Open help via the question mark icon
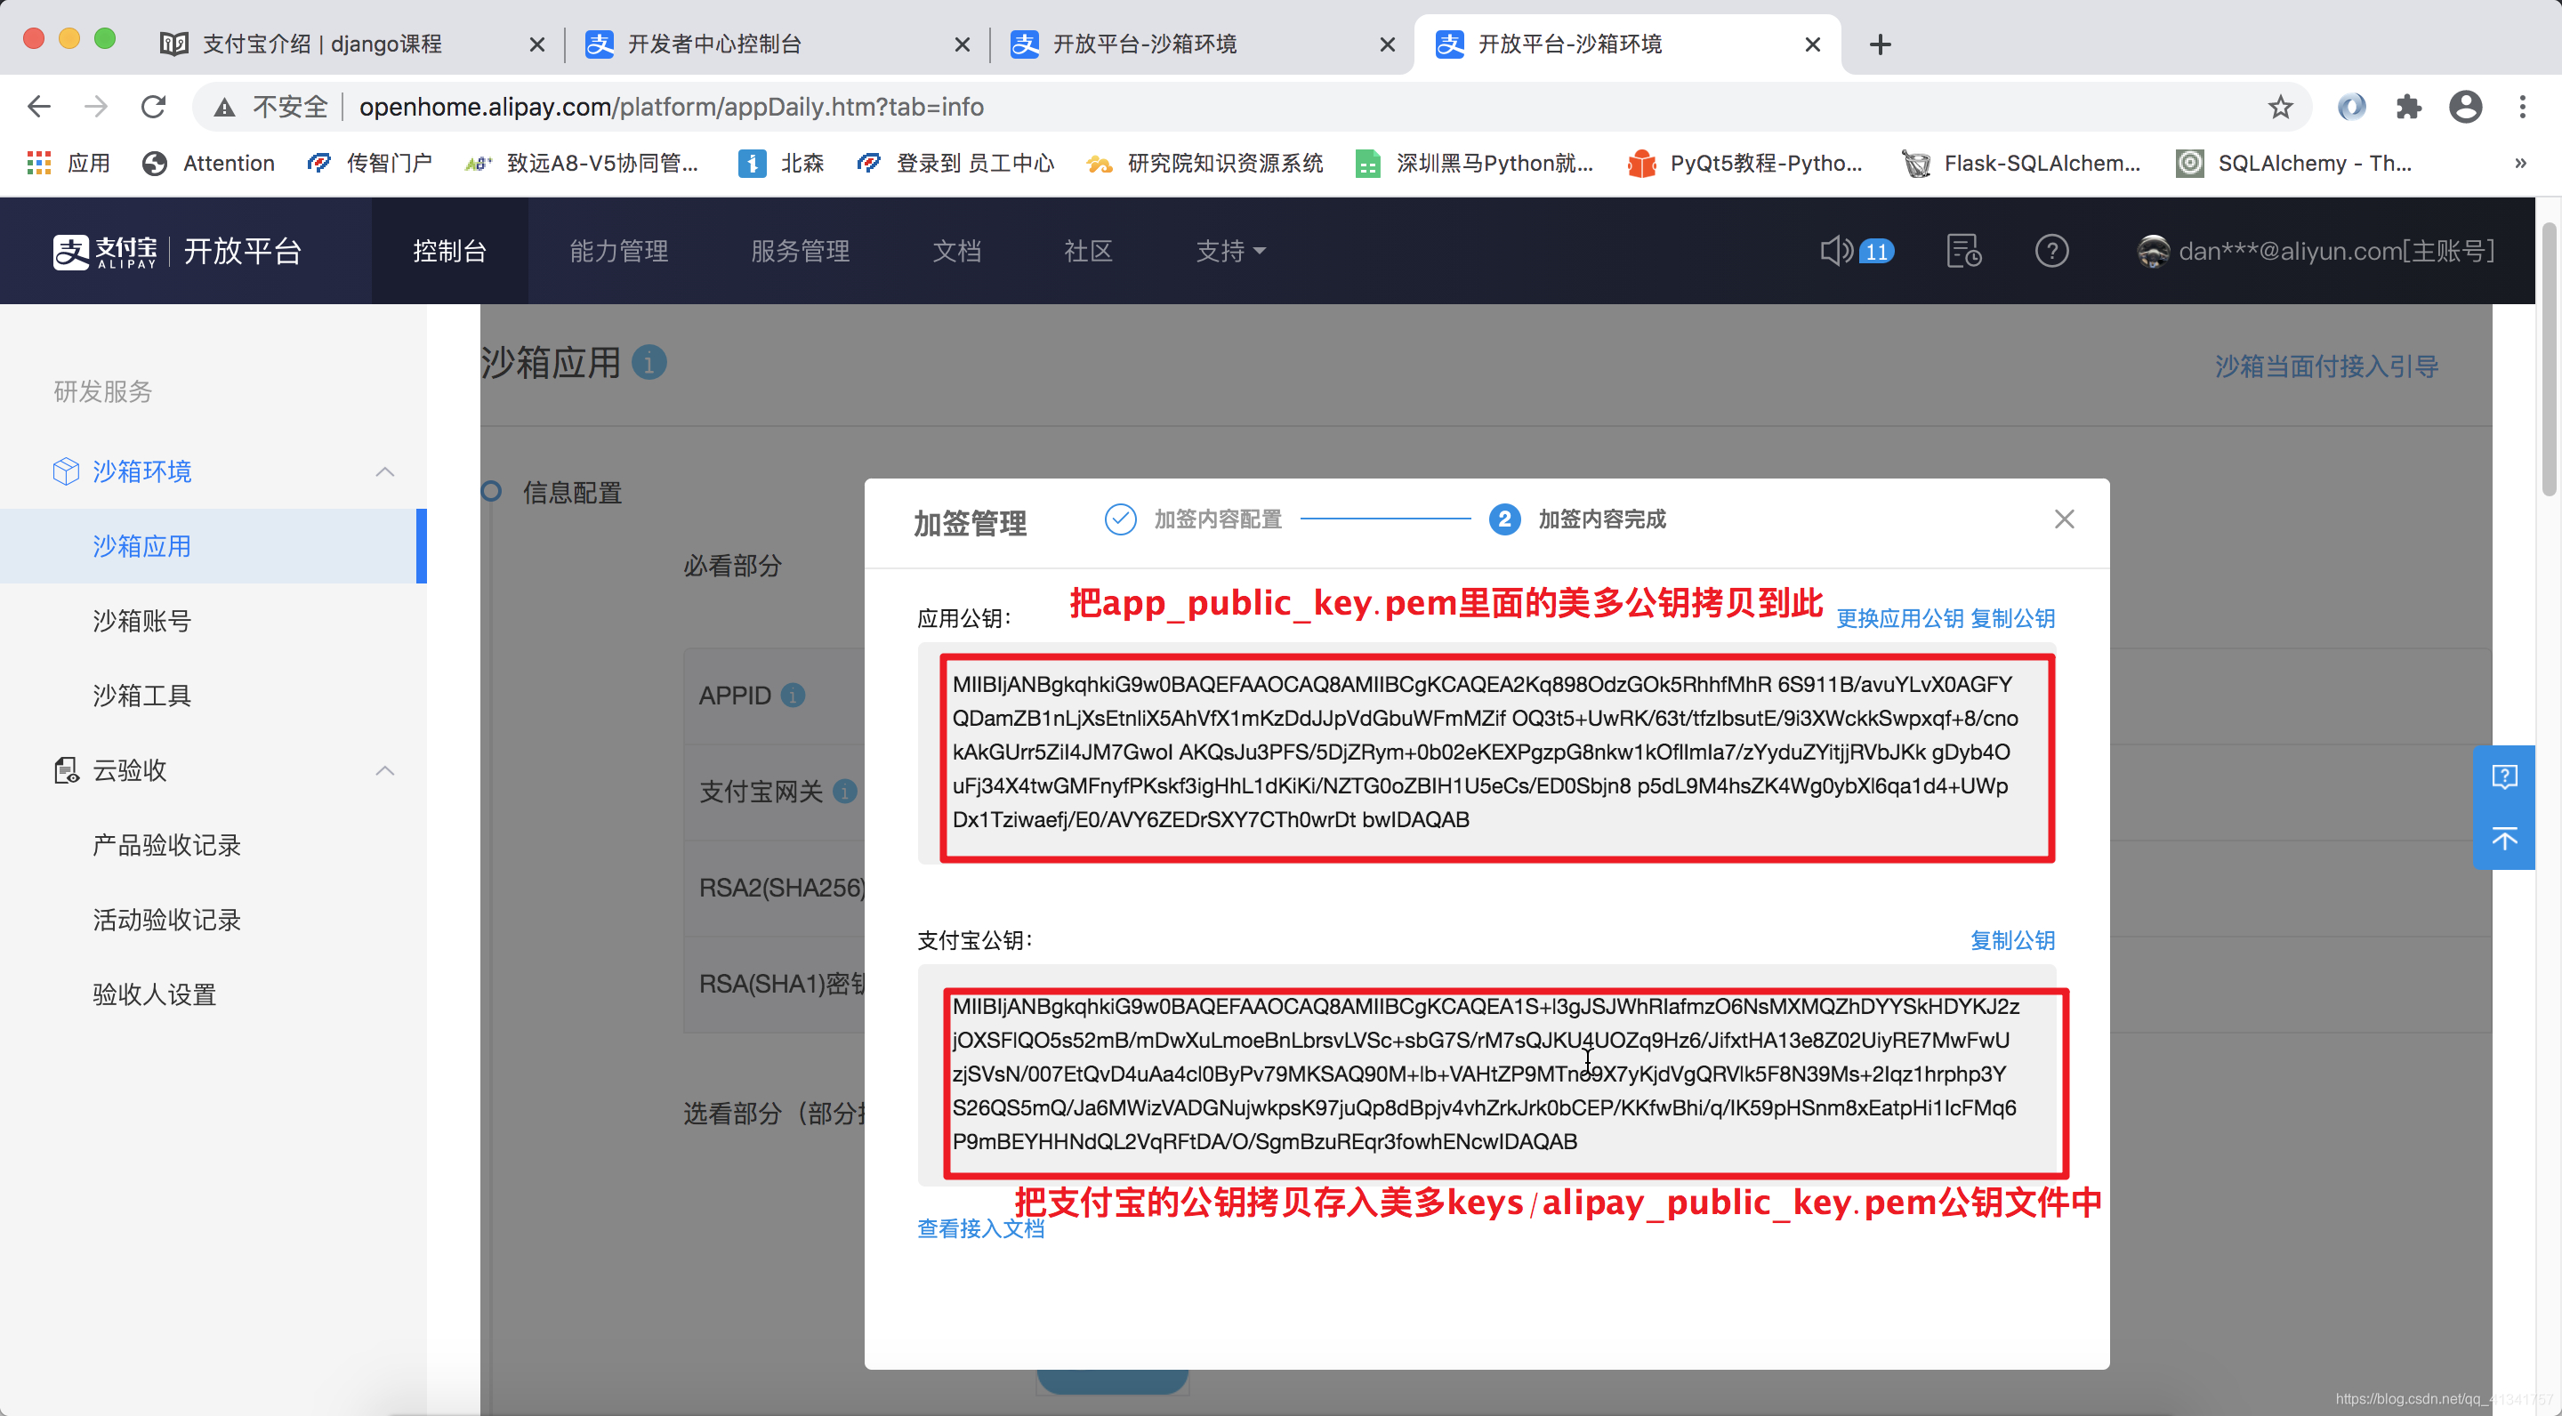Image resolution: width=2562 pixels, height=1416 pixels. coord(2051,251)
